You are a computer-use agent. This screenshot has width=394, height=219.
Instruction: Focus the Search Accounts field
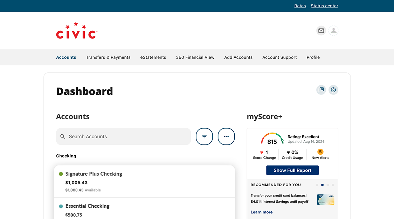pos(123,136)
